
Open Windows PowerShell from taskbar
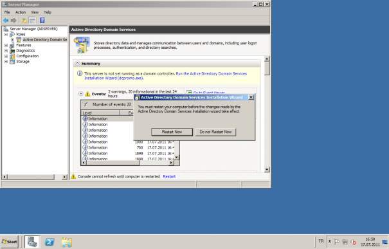(x=50, y=242)
